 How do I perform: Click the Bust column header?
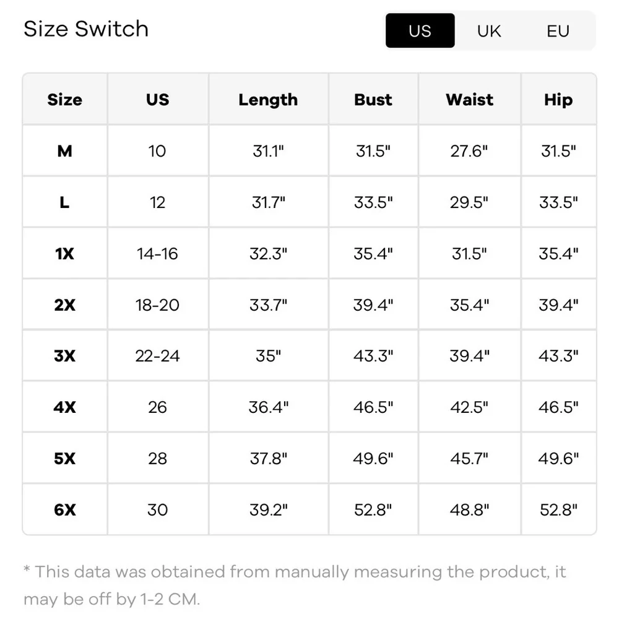click(373, 100)
